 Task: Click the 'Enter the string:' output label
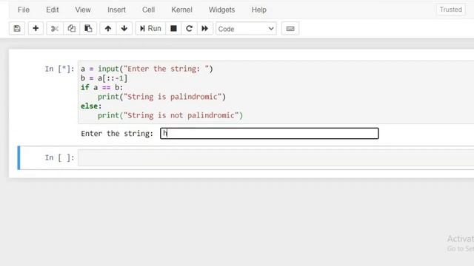click(117, 134)
